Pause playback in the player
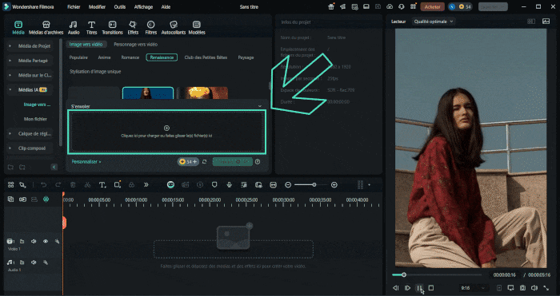Screen dimensions: 560x296 tap(419, 288)
